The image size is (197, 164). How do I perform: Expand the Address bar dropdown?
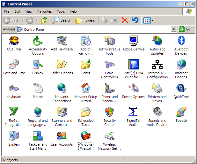pos(173,29)
